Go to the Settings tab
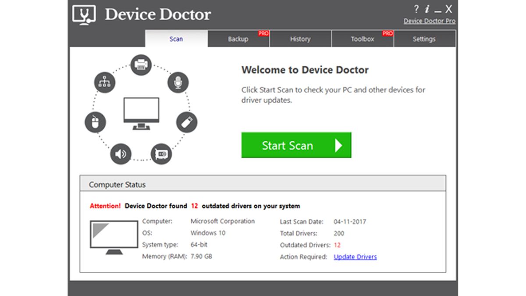Screen dimensions: 526x296 (424, 39)
